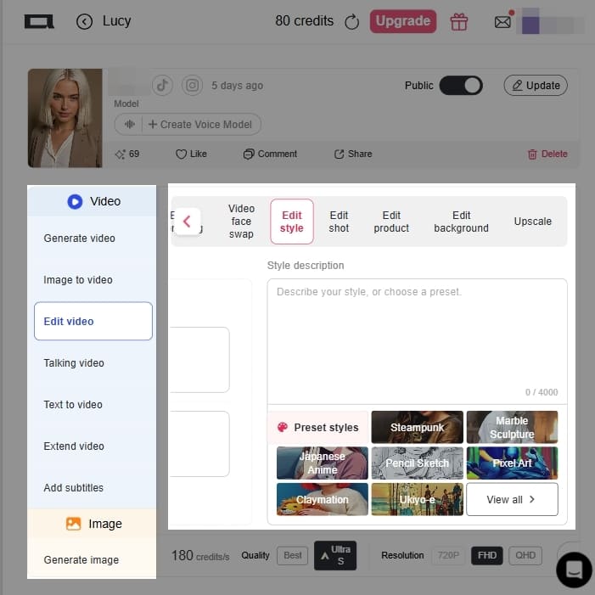Click the Upgrade button
This screenshot has width=595, height=595.
point(403,21)
